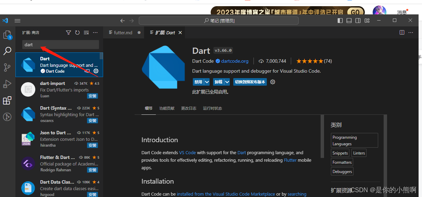Open the Source Control view

(7, 67)
